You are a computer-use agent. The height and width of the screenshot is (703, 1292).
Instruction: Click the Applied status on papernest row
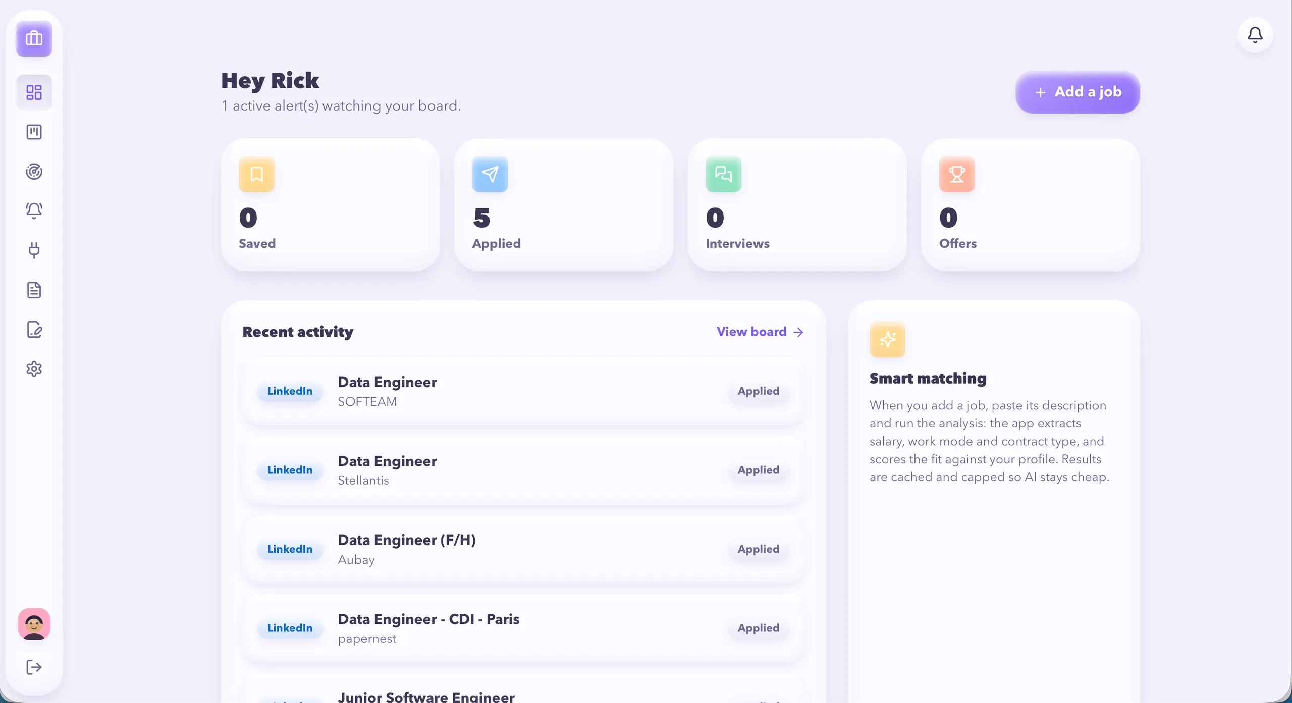click(x=758, y=628)
